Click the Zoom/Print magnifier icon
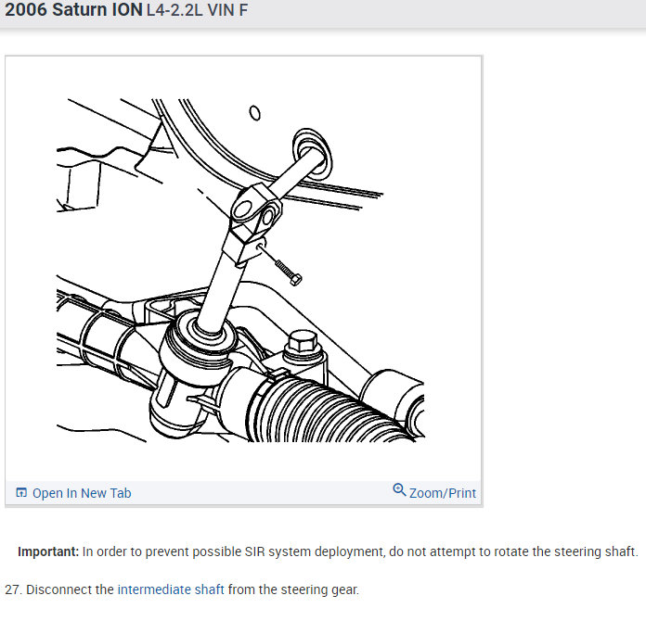 tap(399, 489)
